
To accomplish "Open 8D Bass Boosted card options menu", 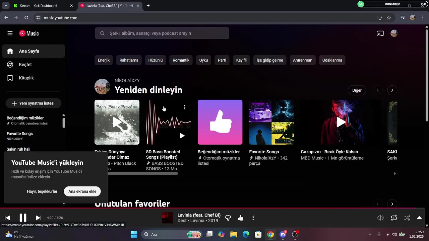I will coord(185,107).
